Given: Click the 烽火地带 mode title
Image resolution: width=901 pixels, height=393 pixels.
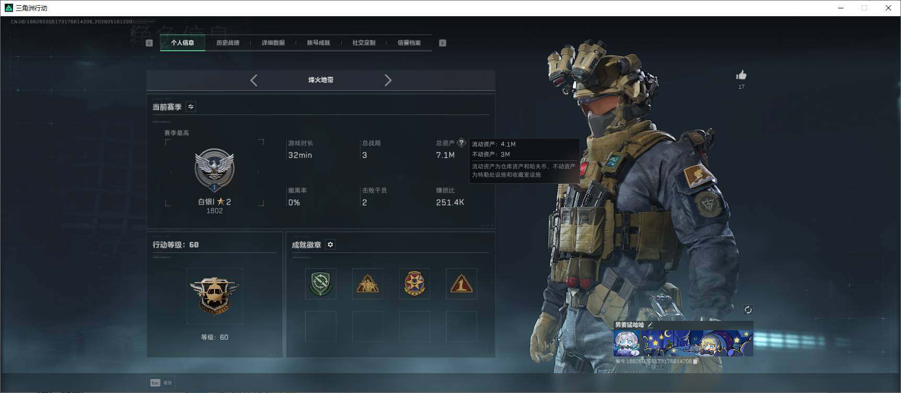Looking at the screenshot, I should coord(321,80).
